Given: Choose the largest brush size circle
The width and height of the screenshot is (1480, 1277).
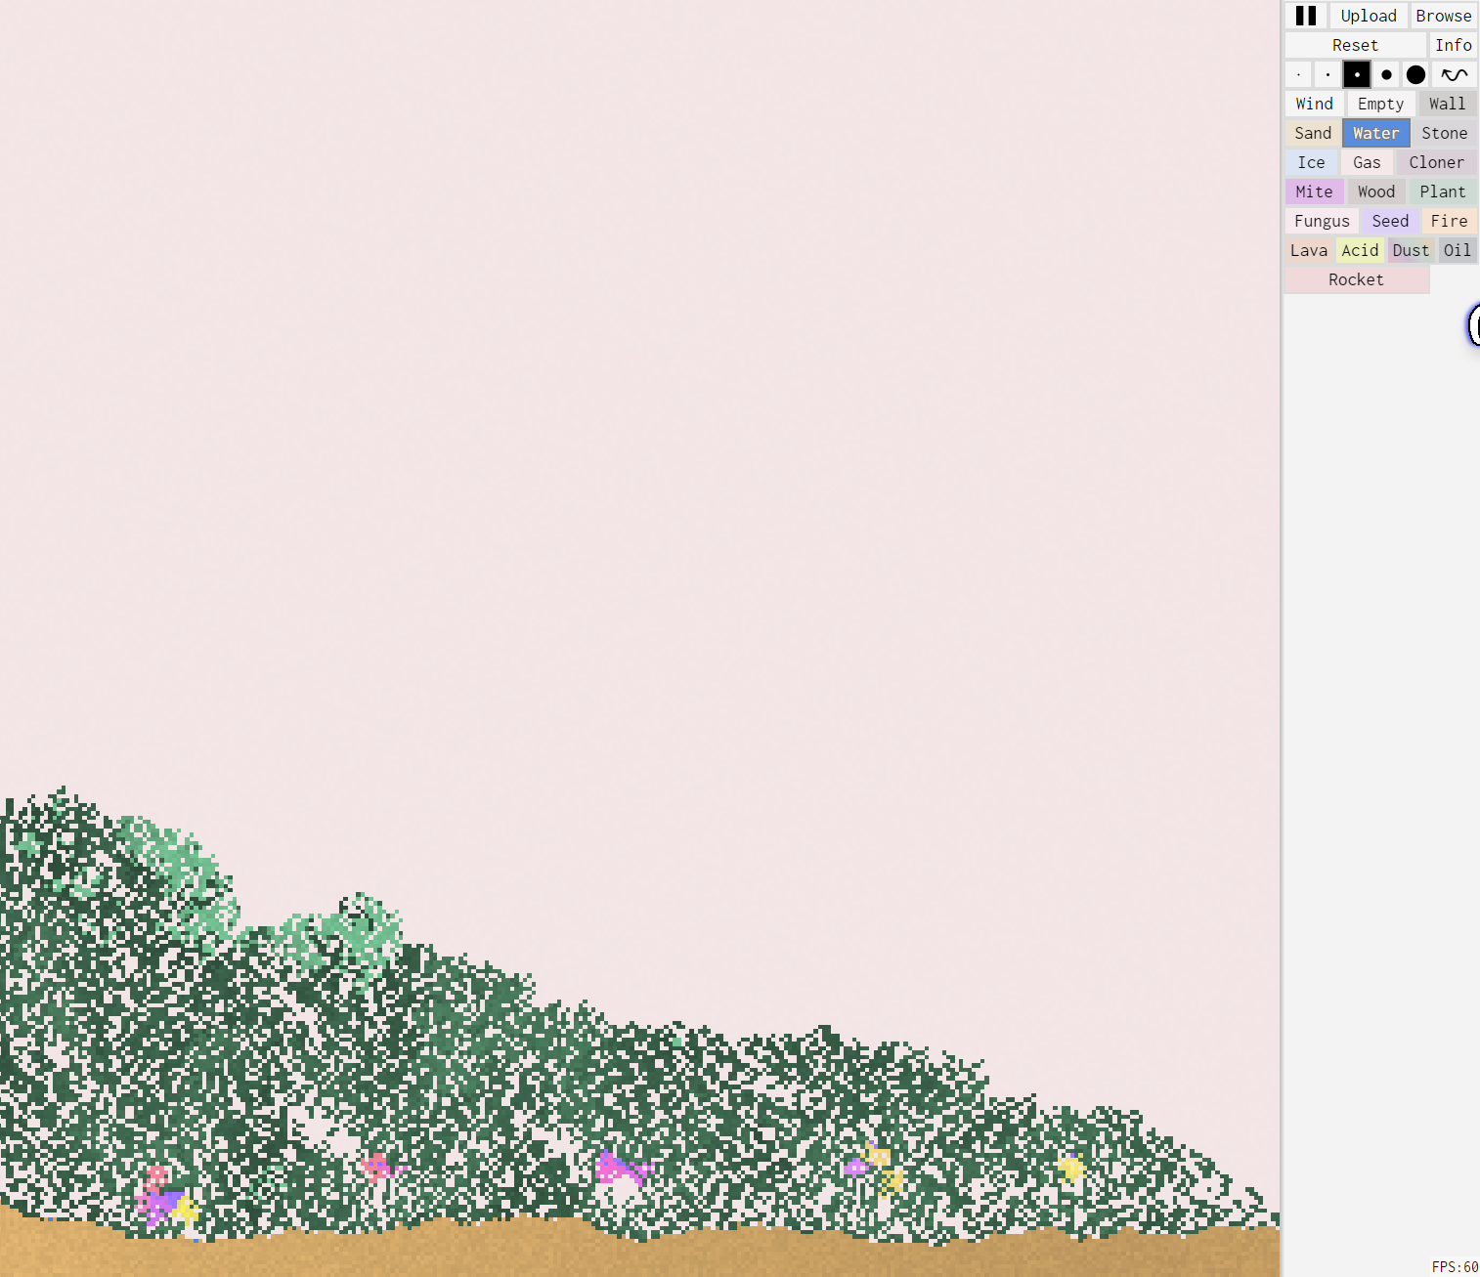Looking at the screenshot, I should pos(1415,74).
